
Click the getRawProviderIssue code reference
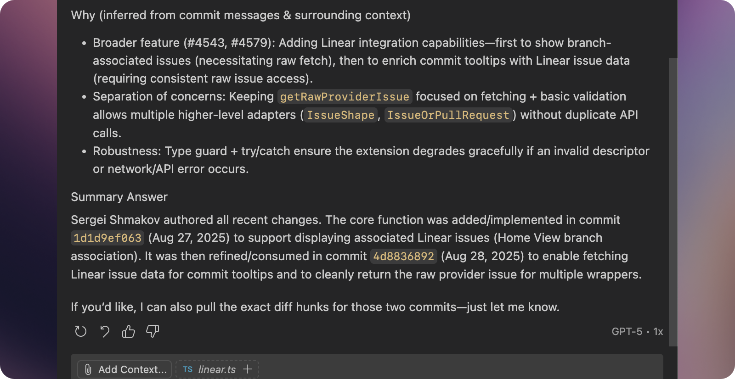345,97
